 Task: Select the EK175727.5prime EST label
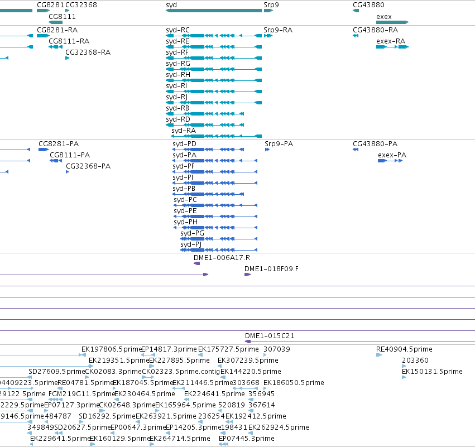[228, 349]
